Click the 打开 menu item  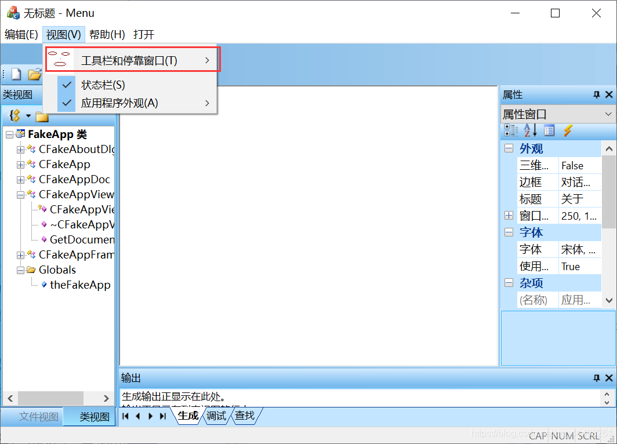(x=144, y=35)
